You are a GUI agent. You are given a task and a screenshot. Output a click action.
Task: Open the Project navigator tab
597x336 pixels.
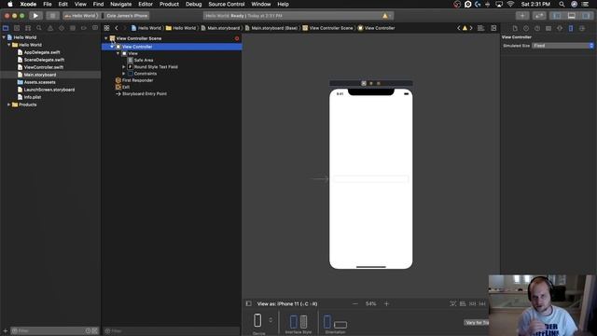(6, 28)
